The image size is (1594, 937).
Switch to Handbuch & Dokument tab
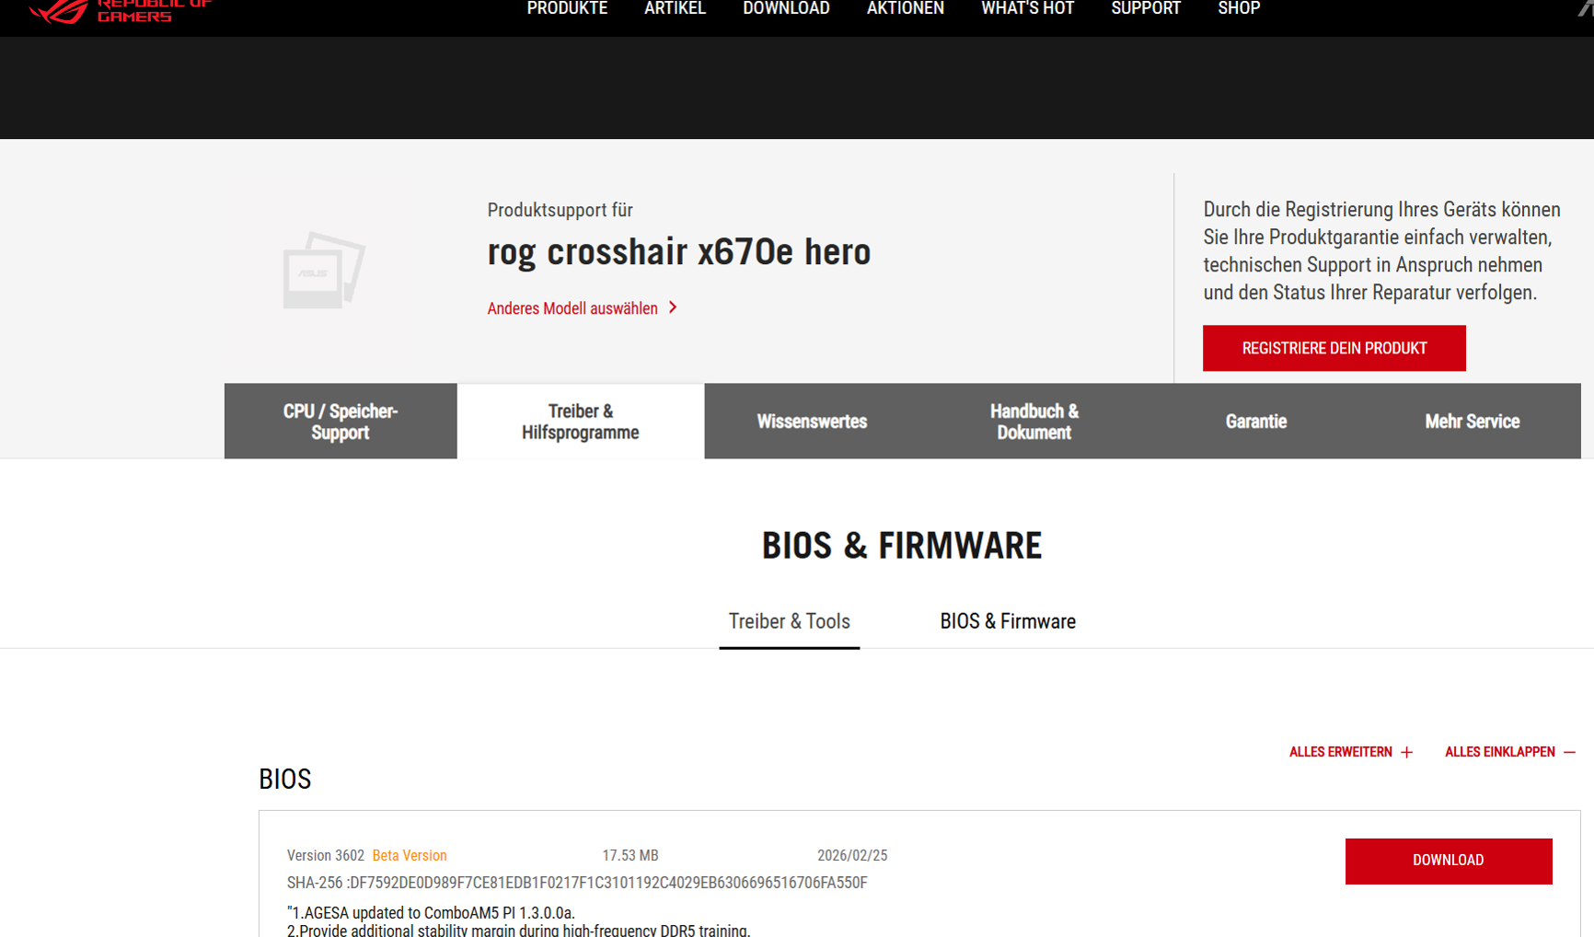click(1034, 422)
